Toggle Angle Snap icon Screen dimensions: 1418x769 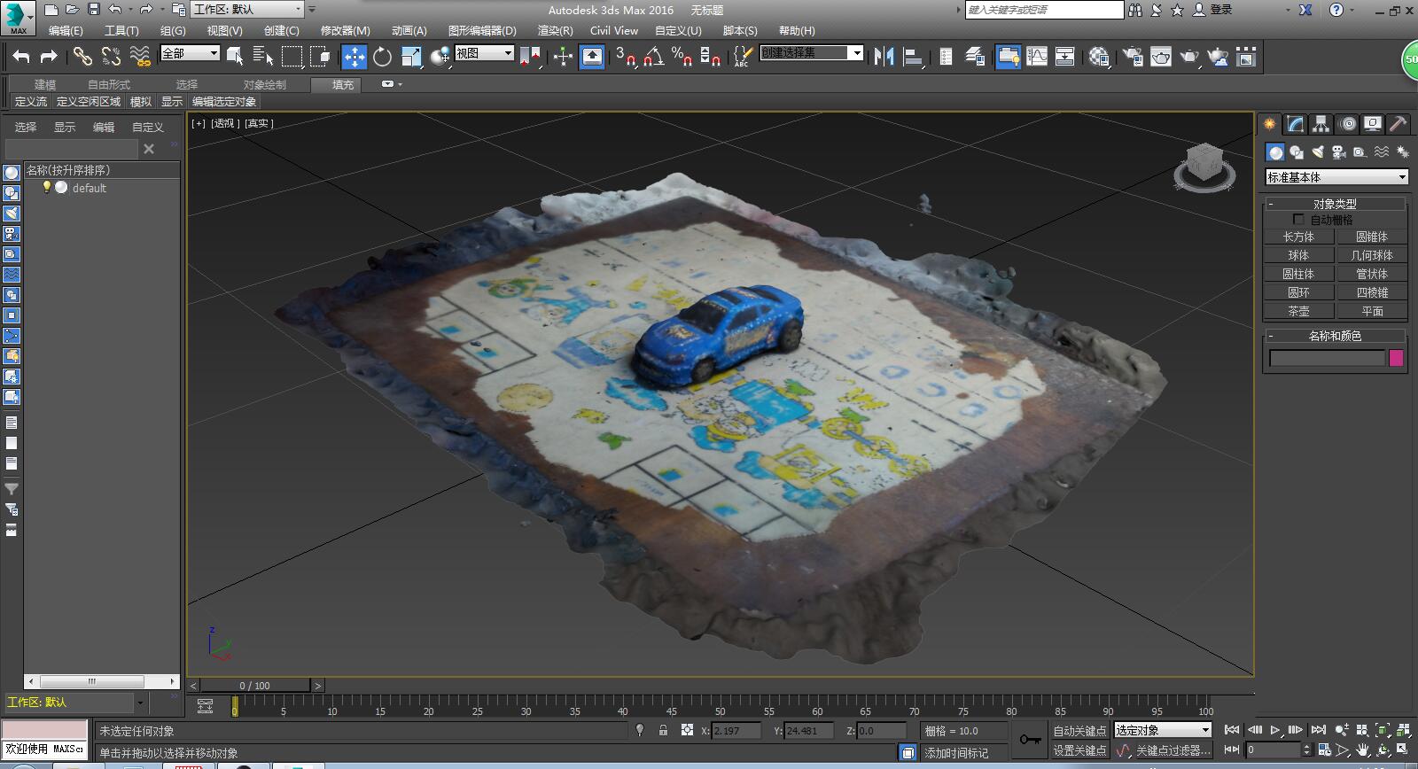coord(653,57)
